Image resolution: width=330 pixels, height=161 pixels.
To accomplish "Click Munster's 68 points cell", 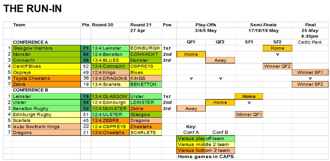I will tap(86, 54).
